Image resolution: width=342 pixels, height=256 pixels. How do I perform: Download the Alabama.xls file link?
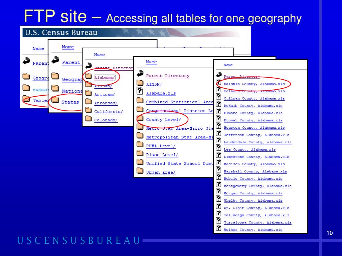click(161, 93)
